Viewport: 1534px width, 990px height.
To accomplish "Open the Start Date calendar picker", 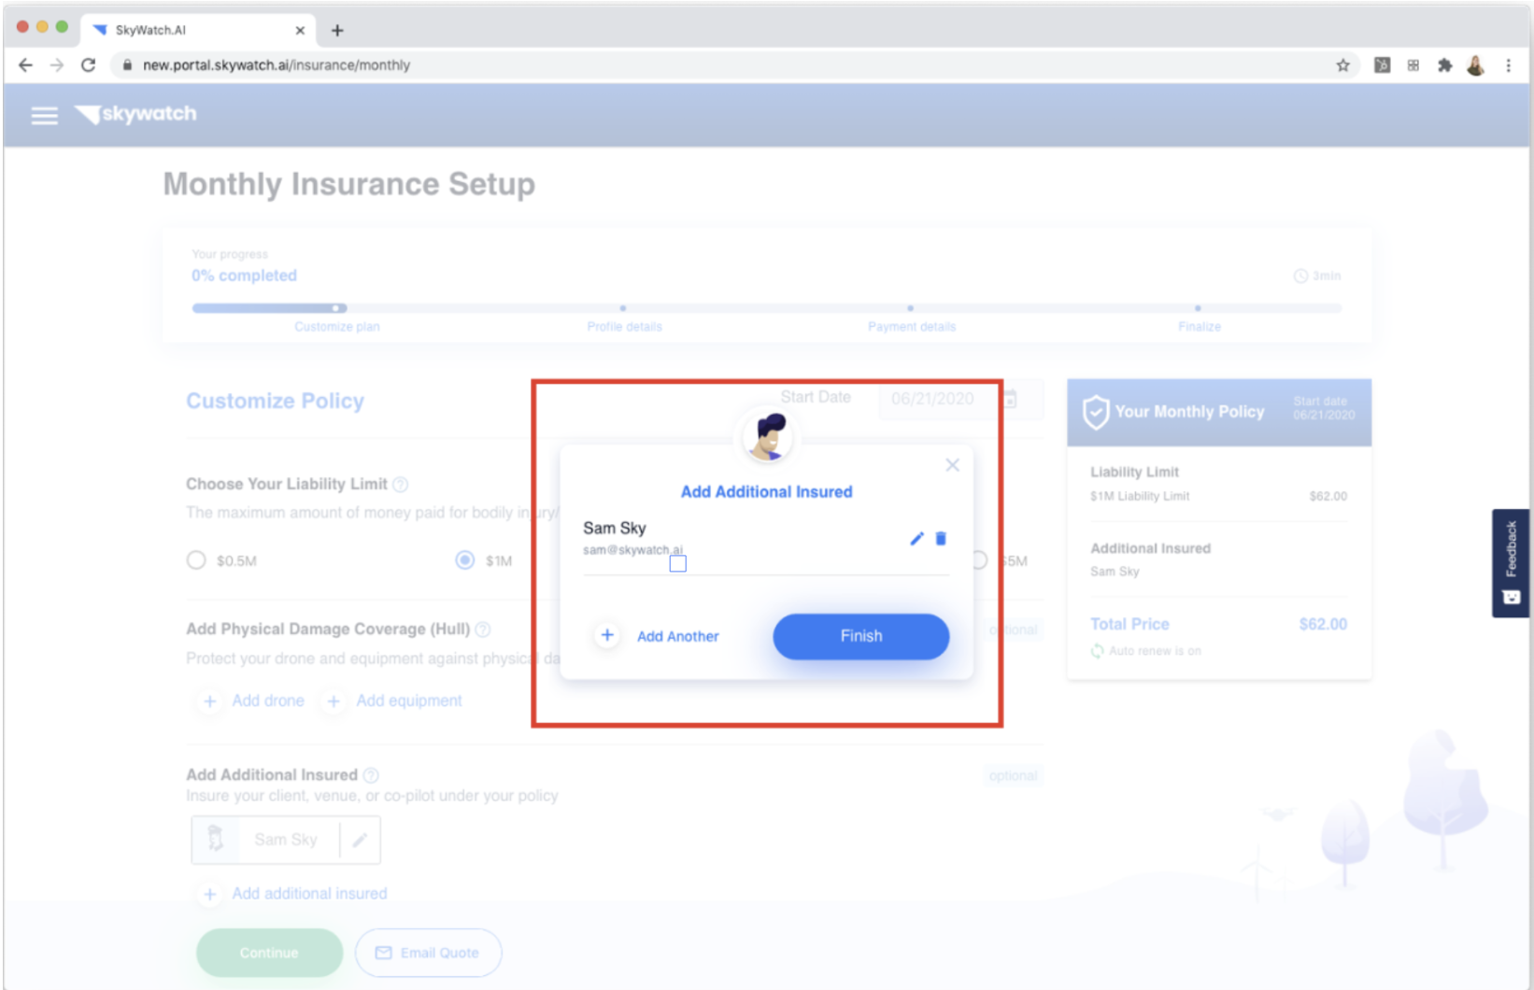I will pyautogui.click(x=1010, y=400).
